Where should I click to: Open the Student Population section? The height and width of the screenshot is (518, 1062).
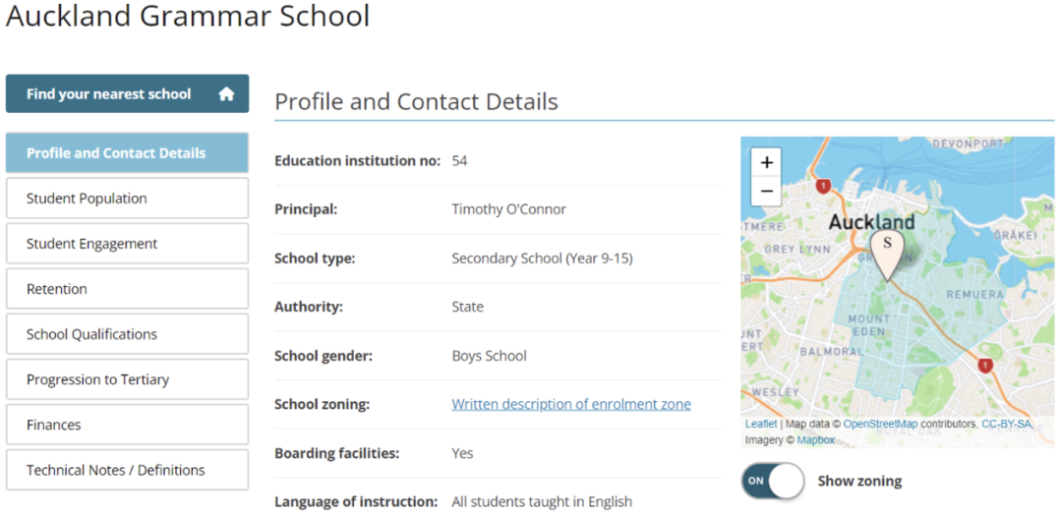[x=127, y=199]
